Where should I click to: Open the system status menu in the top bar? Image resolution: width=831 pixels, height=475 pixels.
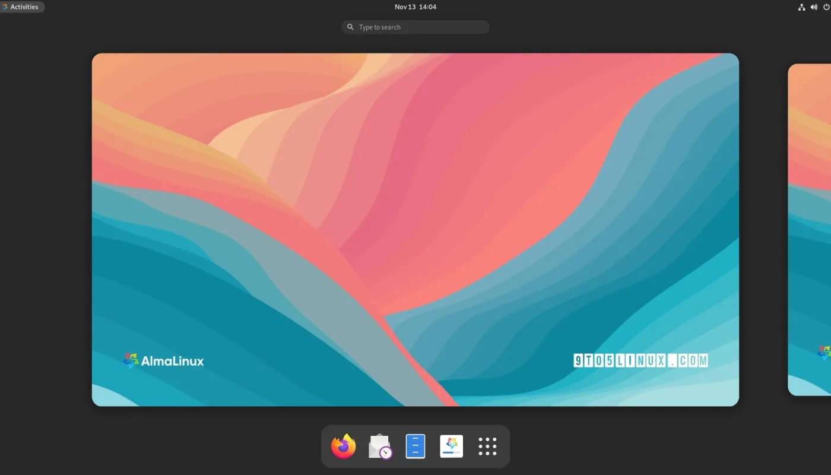pyautogui.click(x=814, y=7)
